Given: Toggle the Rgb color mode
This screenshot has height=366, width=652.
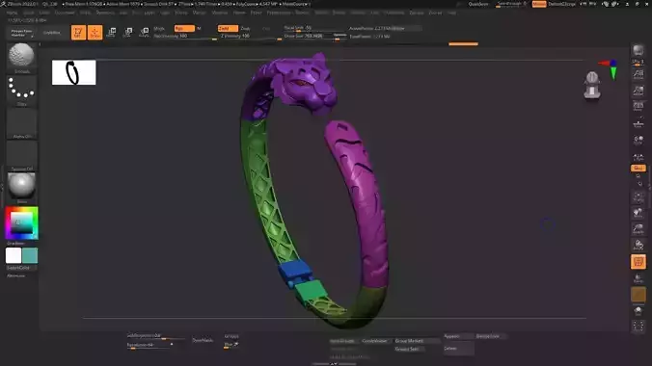Looking at the screenshot, I should (x=184, y=28).
